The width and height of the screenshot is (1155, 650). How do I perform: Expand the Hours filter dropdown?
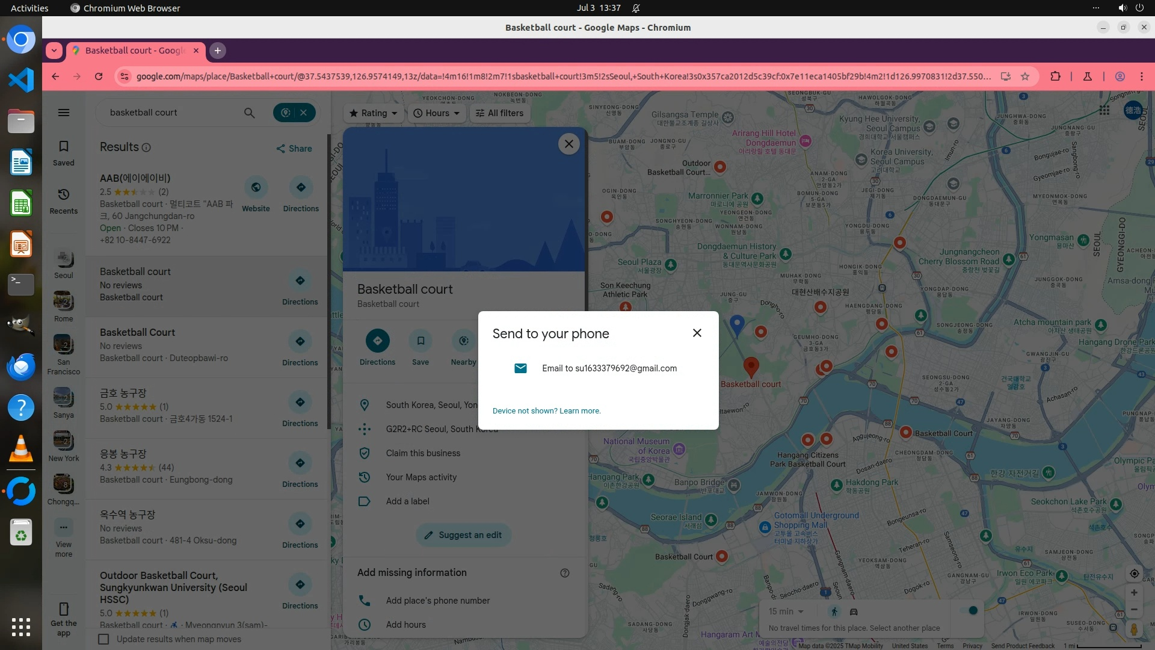click(x=437, y=113)
